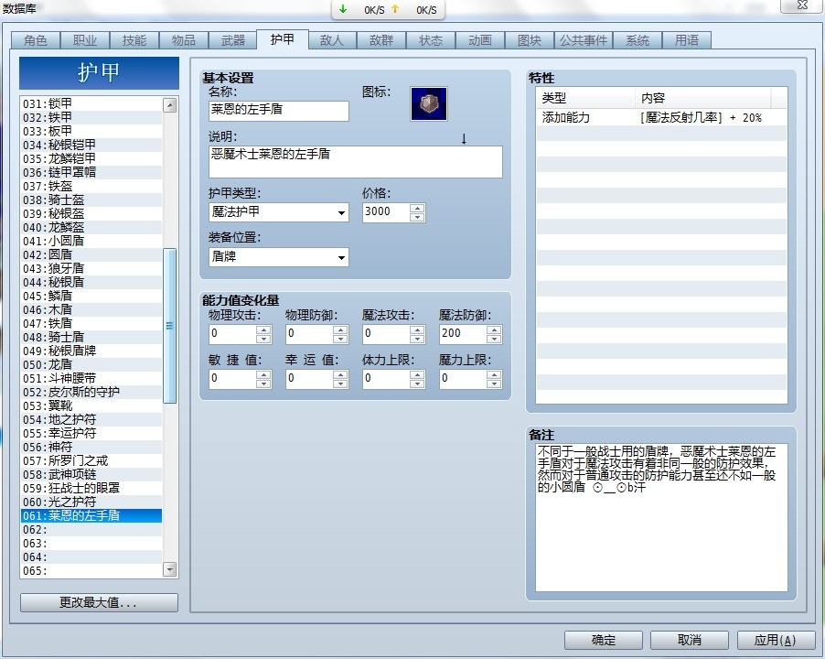
Task: Open the 公共事件 tab
Action: (583, 40)
